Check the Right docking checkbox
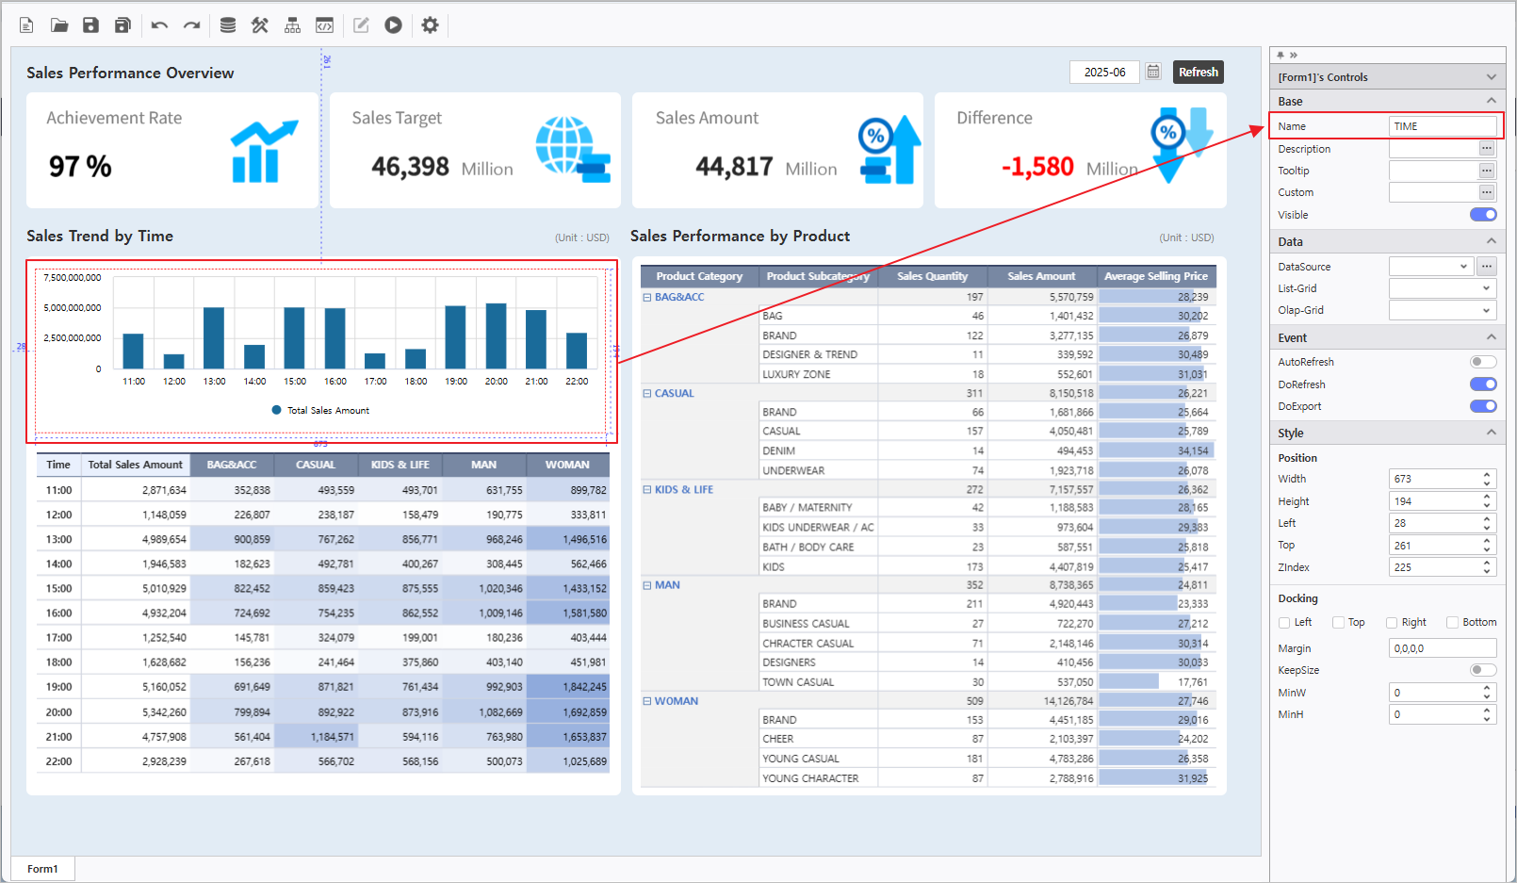The image size is (1517, 883). coord(1392,623)
